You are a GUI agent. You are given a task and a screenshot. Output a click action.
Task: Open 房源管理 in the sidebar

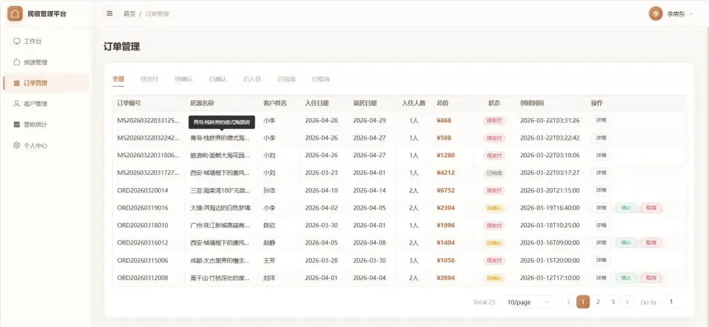coord(46,62)
